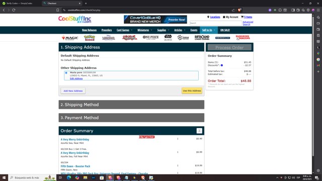
Task: Click the Add New Address button
Action: point(73,90)
